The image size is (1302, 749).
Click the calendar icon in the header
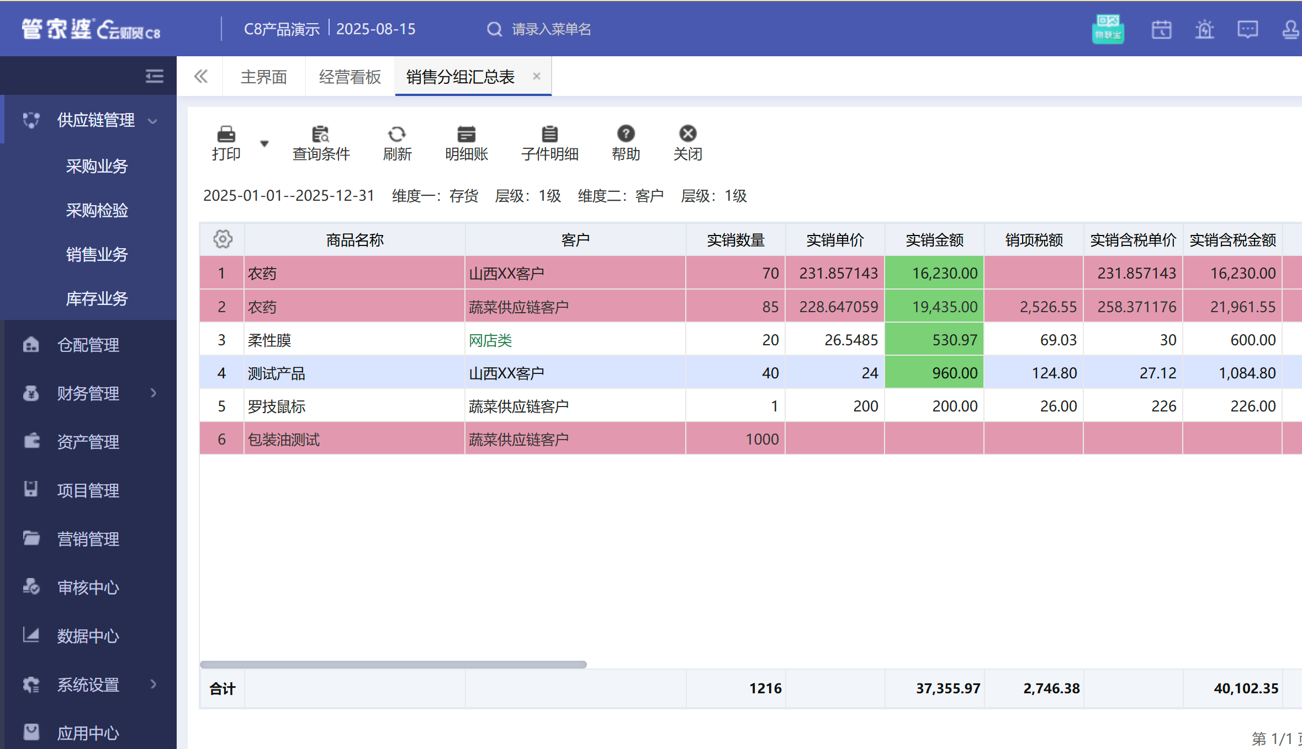[1162, 29]
